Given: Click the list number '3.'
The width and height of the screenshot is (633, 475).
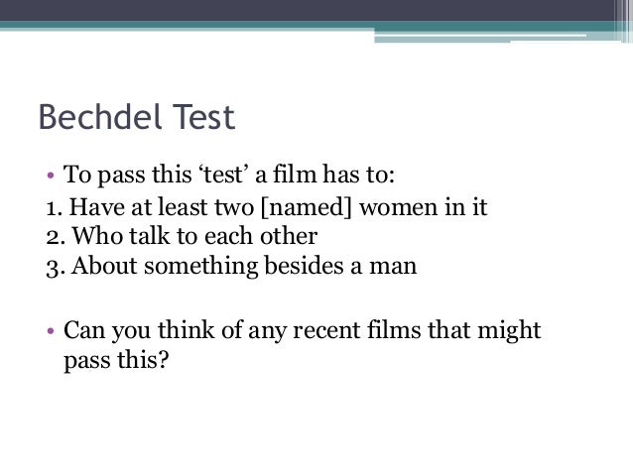Looking at the screenshot, I should click(56, 267).
